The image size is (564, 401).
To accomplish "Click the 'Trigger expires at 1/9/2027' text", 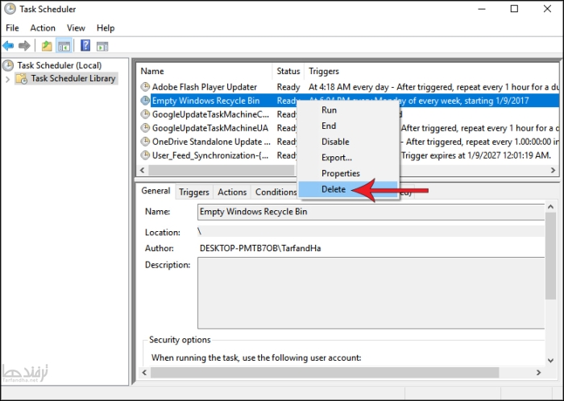I will tap(475, 155).
